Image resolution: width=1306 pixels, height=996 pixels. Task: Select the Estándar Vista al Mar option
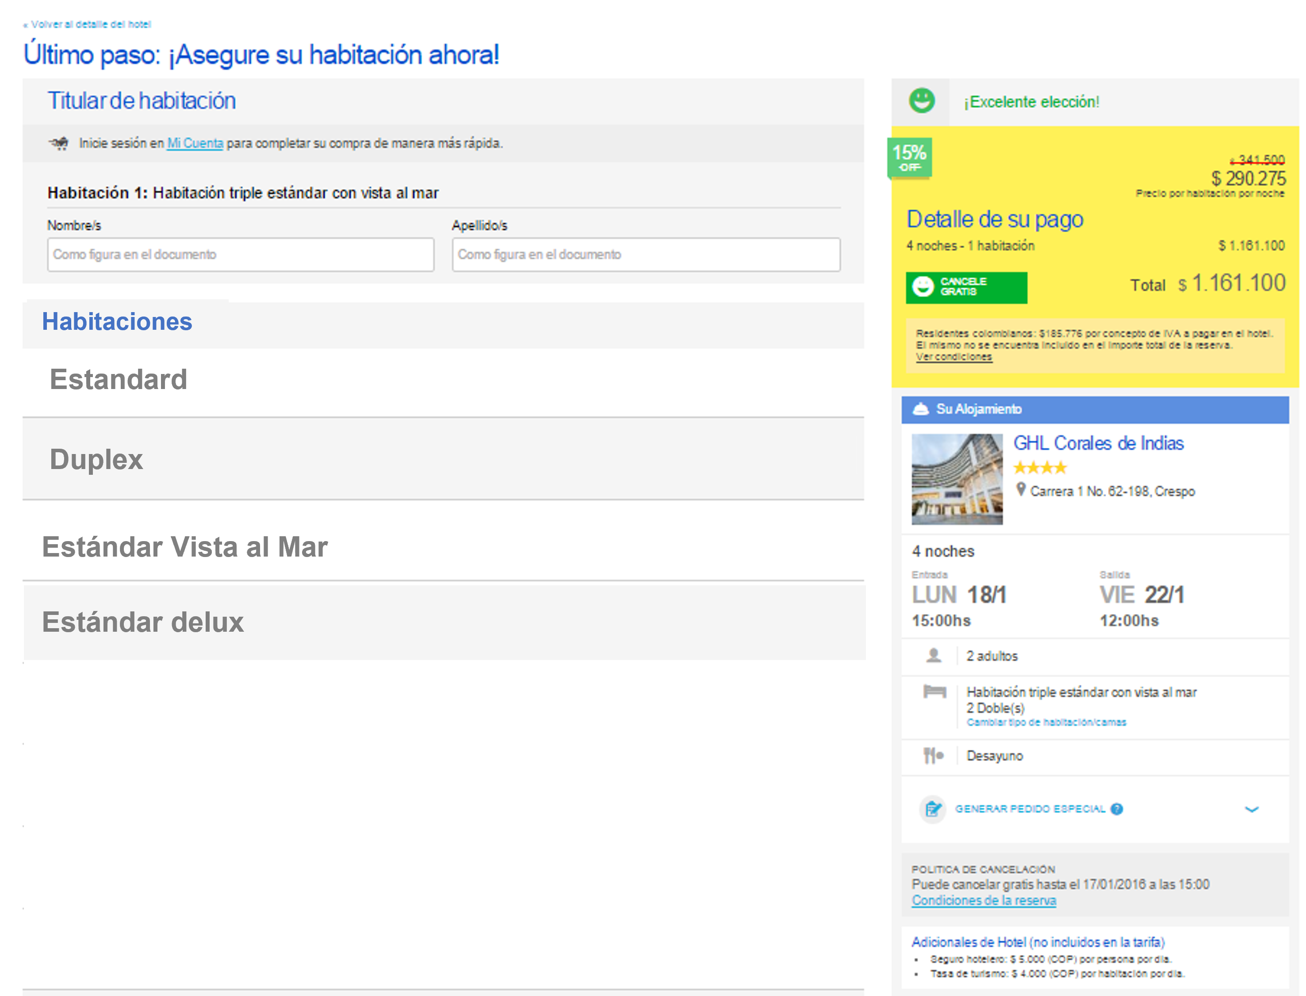coord(184,546)
